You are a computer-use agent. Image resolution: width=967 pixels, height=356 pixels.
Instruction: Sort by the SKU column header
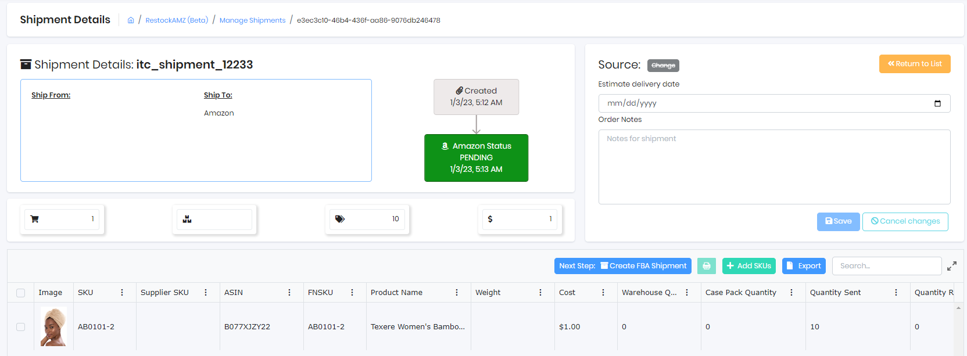tap(85, 293)
